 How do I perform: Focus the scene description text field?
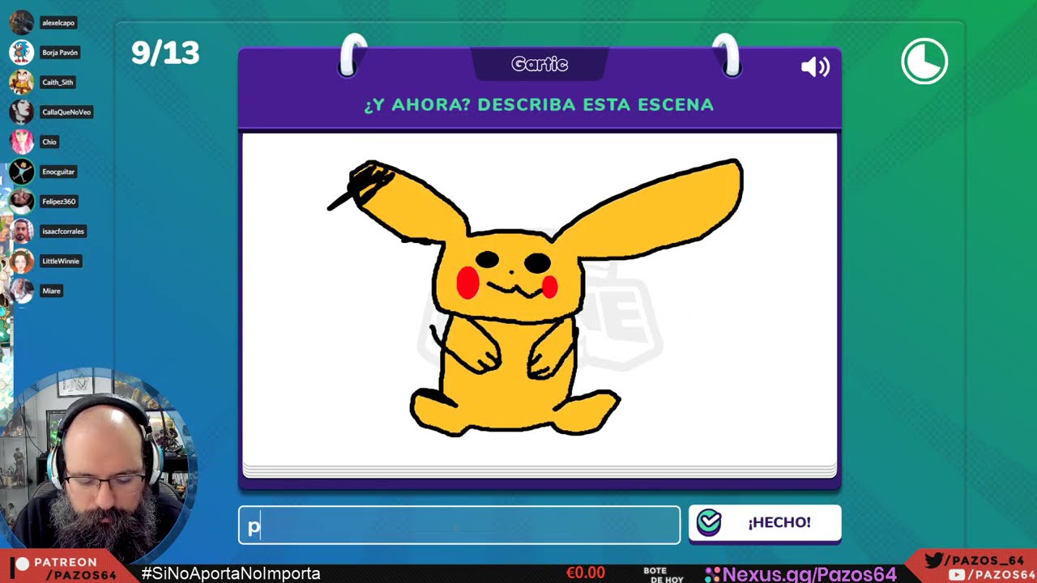pyautogui.click(x=459, y=526)
